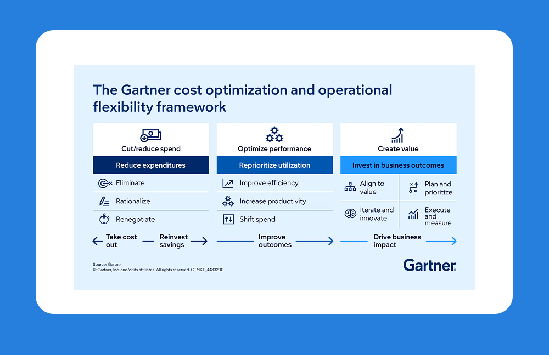The width and height of the screenshot is (549, 355).
Task: Click the Cut/reduce spend label
Action: tap(151, 148)
